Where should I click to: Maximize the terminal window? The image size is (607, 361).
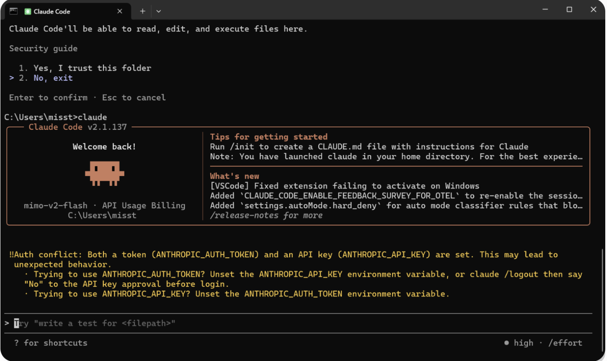569,10
